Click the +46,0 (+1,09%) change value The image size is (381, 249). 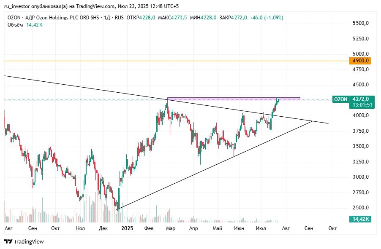click(267, 18)
